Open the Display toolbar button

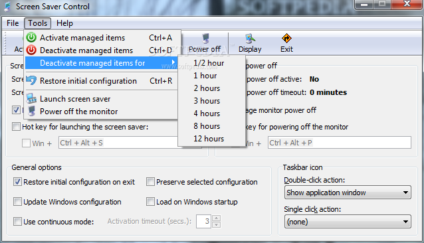pyautogui.click(x=250, y=43)
